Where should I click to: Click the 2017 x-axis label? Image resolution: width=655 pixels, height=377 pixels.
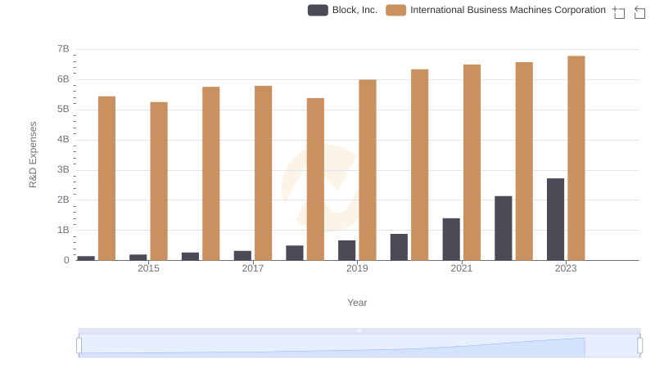coord(253,268)
